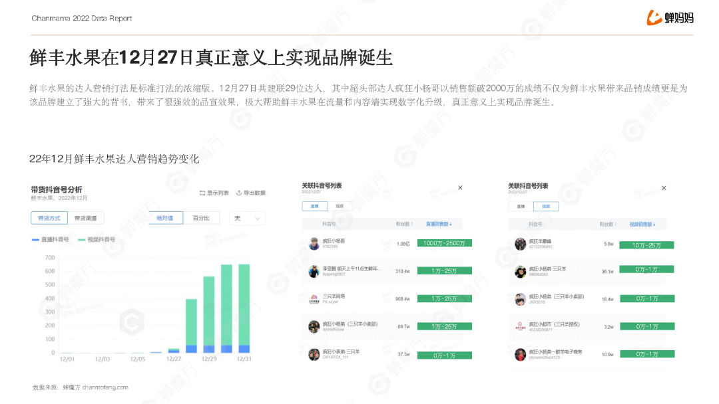Image resolution: width=719 pixels, height=404 pixels.
Task: Open avatar of account dyre6iff55nw
Action: pyautogui.click(x=314, y=327)
